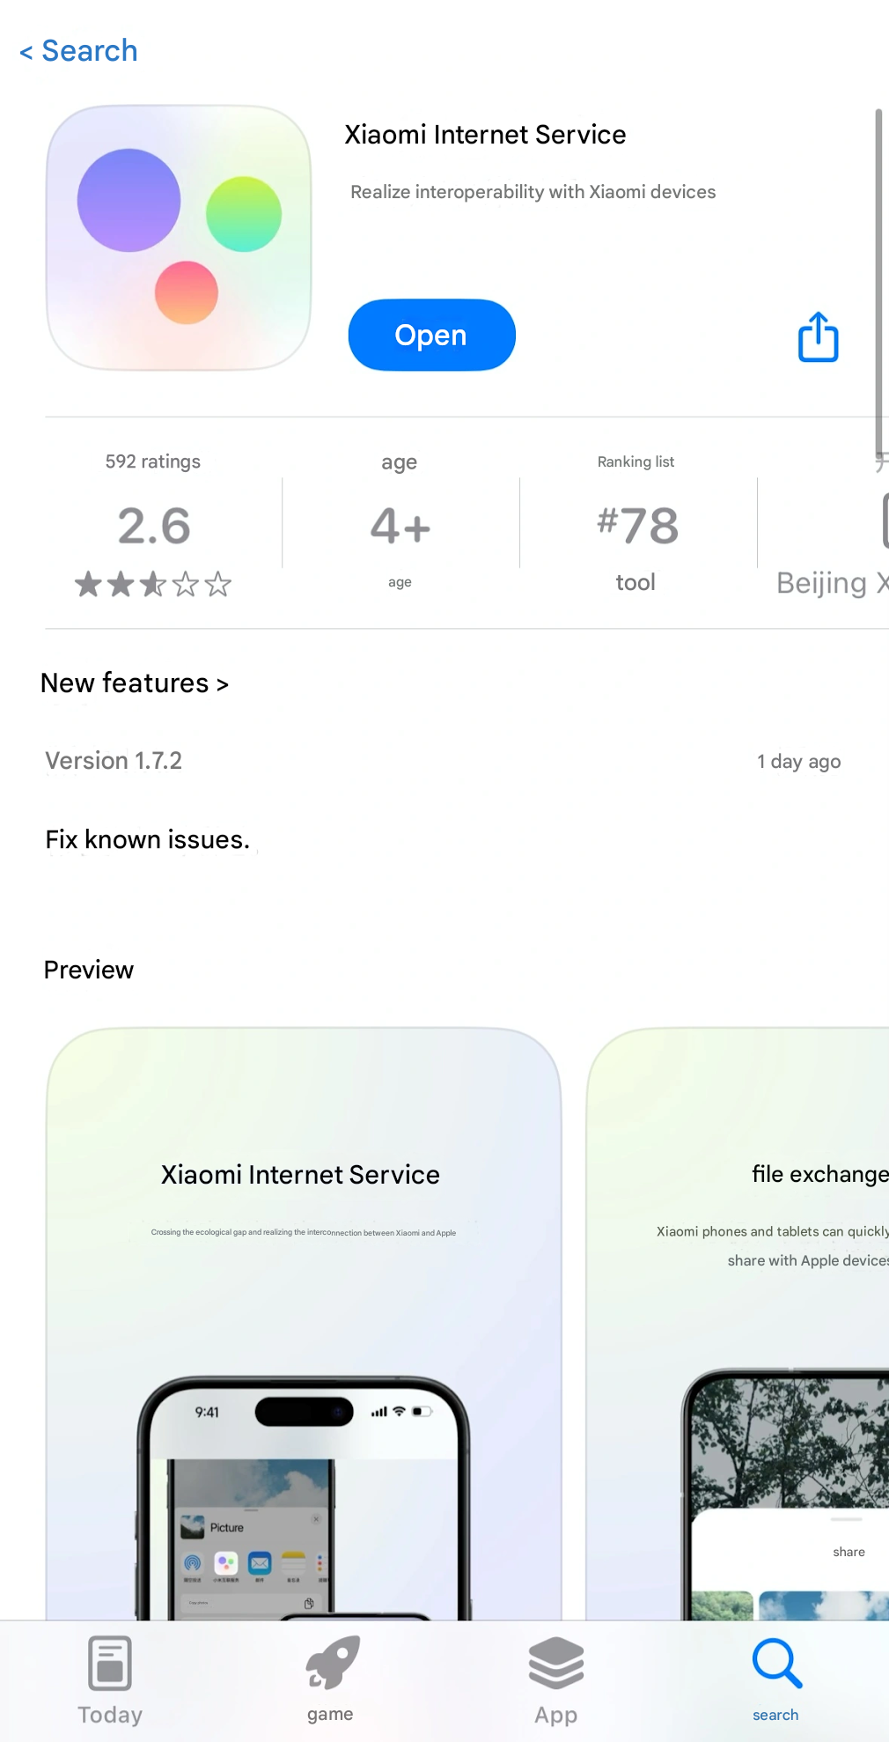
Task: View the #78 tool ranking
Action: 637,526
